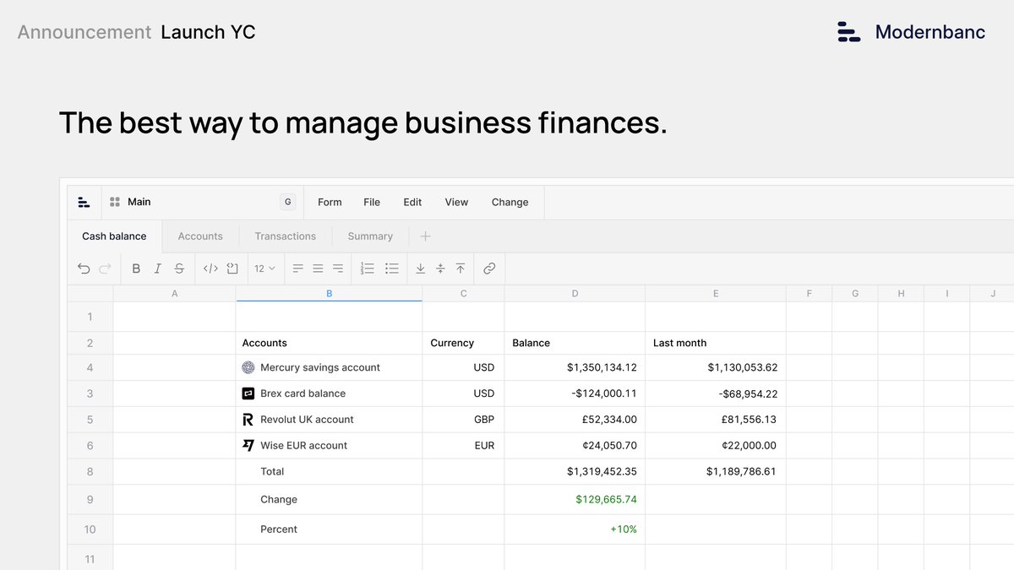
Task: Insert a numbered list
Action: click(368, 269)
